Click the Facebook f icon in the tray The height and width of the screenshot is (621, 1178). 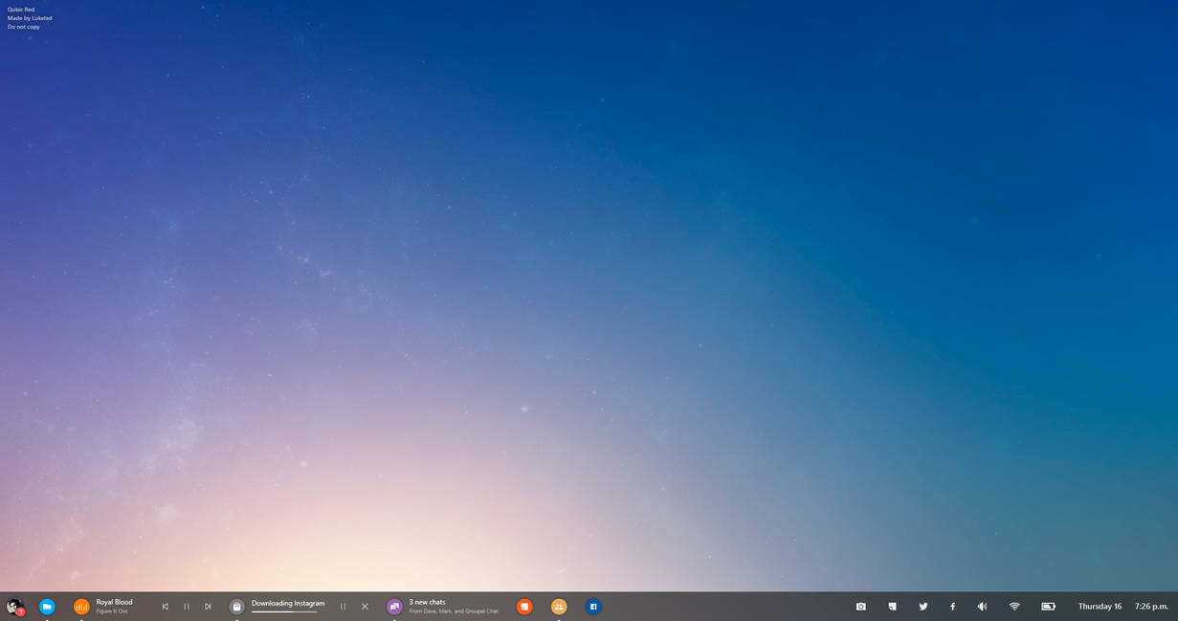[953, 606]
